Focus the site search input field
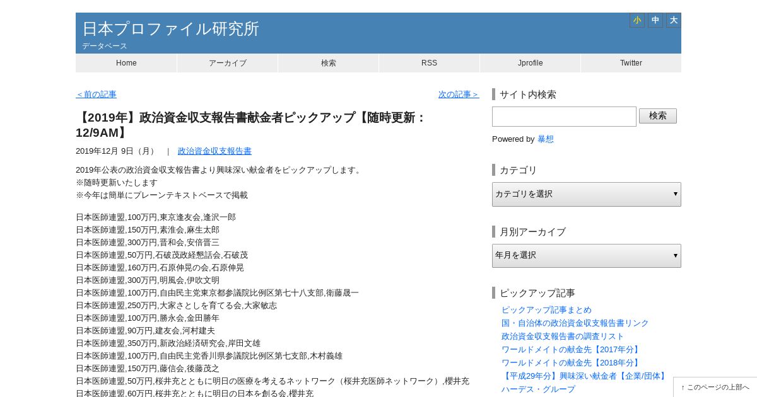Screen dimensions: 757x397 click(x=564, y=117)
